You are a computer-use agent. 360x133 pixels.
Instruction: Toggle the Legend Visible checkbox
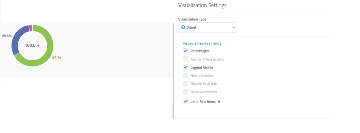(186, 67)
